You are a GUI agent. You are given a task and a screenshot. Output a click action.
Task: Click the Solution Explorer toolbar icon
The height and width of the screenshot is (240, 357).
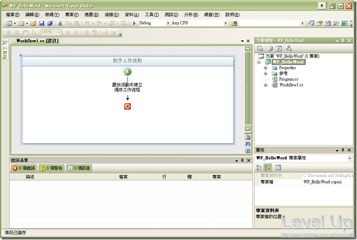point(311,23)
